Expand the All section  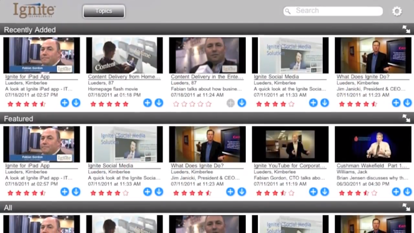click(x=406, y=207)
